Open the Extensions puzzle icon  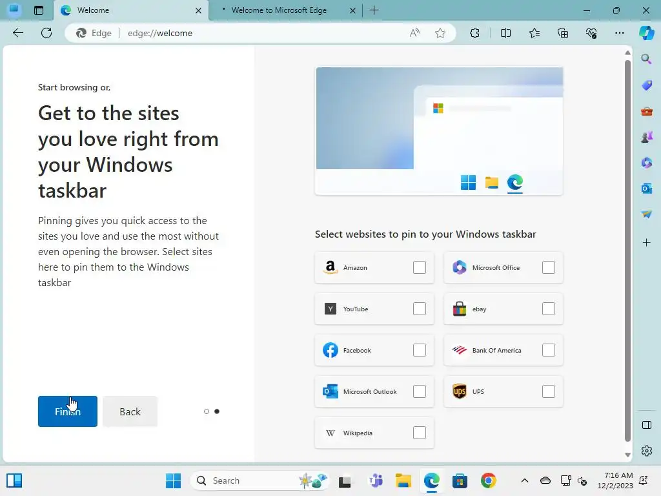pos(474,33)
